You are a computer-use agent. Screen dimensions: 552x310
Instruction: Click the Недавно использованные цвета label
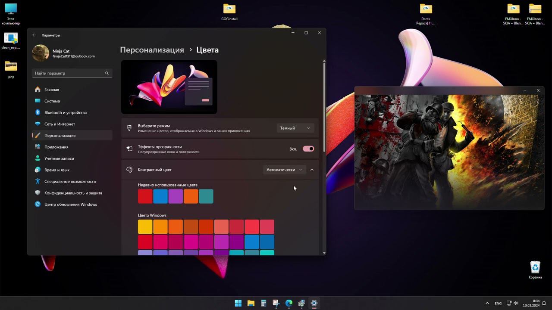[x=168, y=185]
